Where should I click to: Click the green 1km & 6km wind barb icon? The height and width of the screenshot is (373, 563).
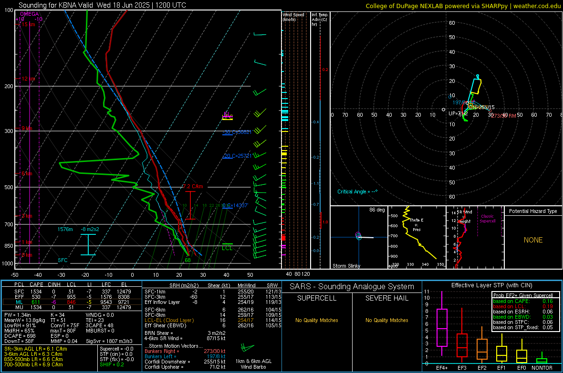click(247, 348)
